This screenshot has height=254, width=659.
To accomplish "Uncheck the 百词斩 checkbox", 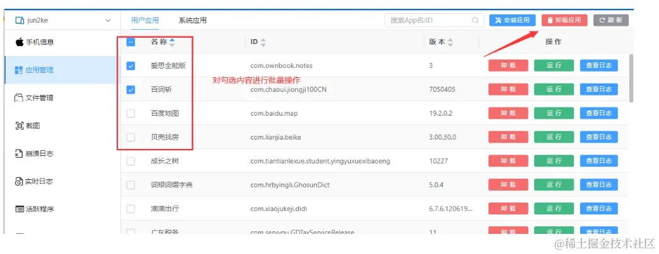I will pyautogui.click(x=131, y=90).
